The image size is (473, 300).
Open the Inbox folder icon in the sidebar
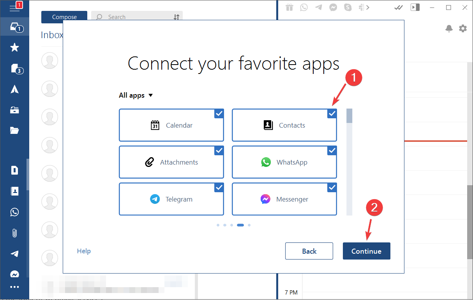(x=15, y=27)
